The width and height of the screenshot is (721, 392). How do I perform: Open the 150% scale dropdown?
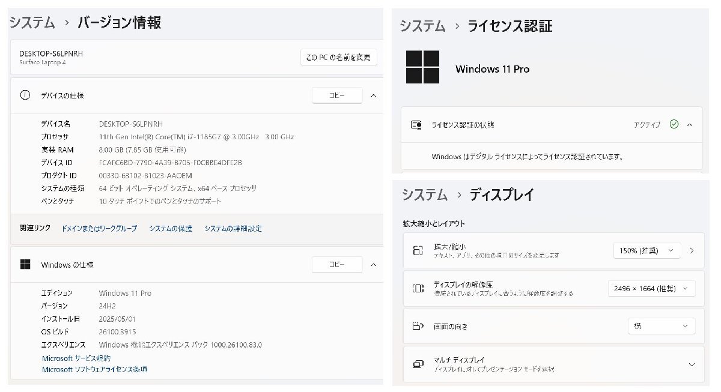(646, 250)
